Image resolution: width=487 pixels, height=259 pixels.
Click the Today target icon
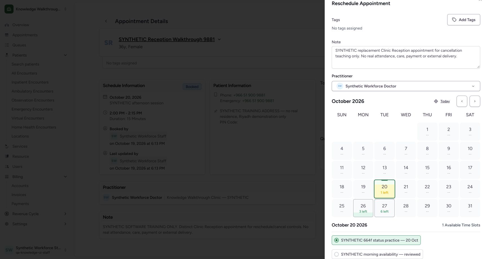[436, 101]
